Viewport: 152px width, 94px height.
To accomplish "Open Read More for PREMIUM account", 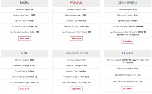I will pyautogui.click(x=76, y=39).
